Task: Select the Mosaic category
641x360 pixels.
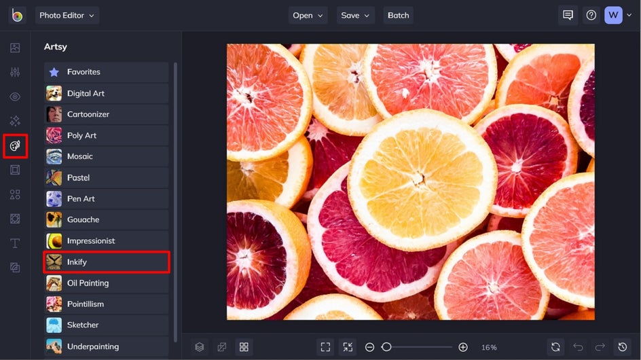Action: point(107,157)
